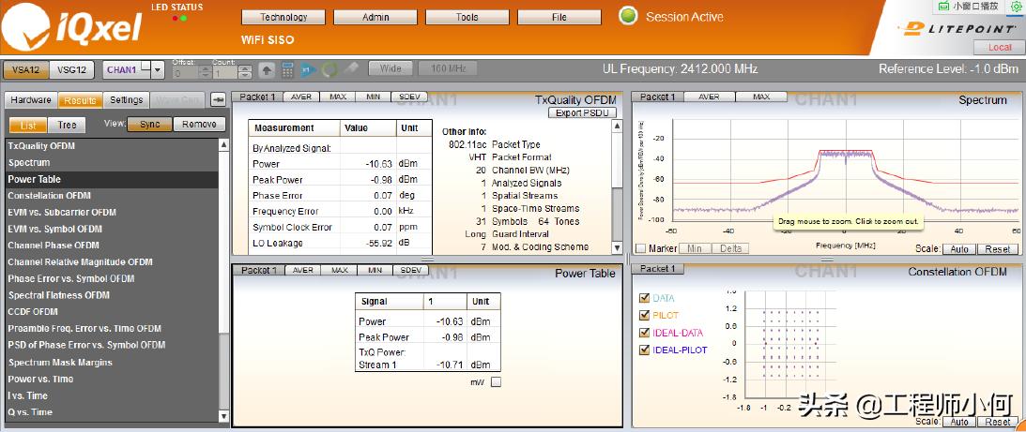1026x432 pixels.
Task: Select the AVER tab in TxQuality OFDM
Action: pyautogui.click(x=302, y=97)
